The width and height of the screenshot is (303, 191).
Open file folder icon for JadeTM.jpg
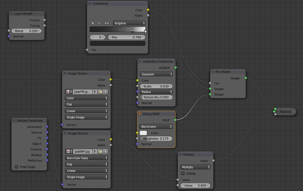(100, 92)
